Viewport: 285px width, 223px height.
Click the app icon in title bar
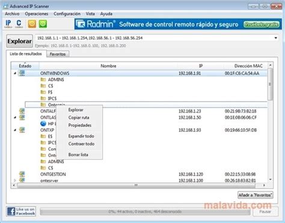[x=5, y=7]
